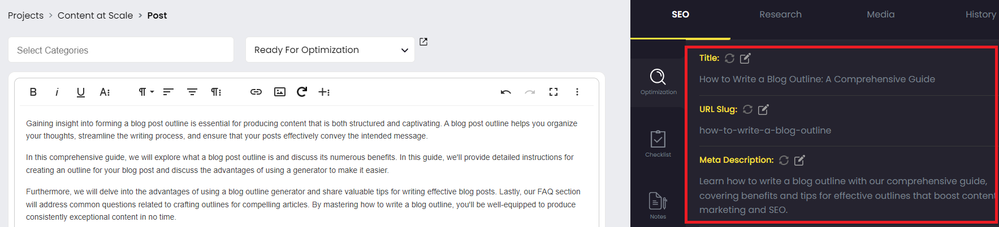The width and height of the screenshot is (999, 227).
Task: Regenerate the Title with refresh icon
Action: [x=729, y=58]
